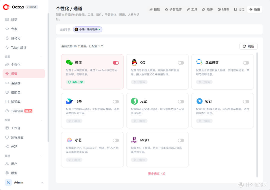270x190 pixels.
Task: Open the 插件 tab
Action: click(x=207, y=9)
